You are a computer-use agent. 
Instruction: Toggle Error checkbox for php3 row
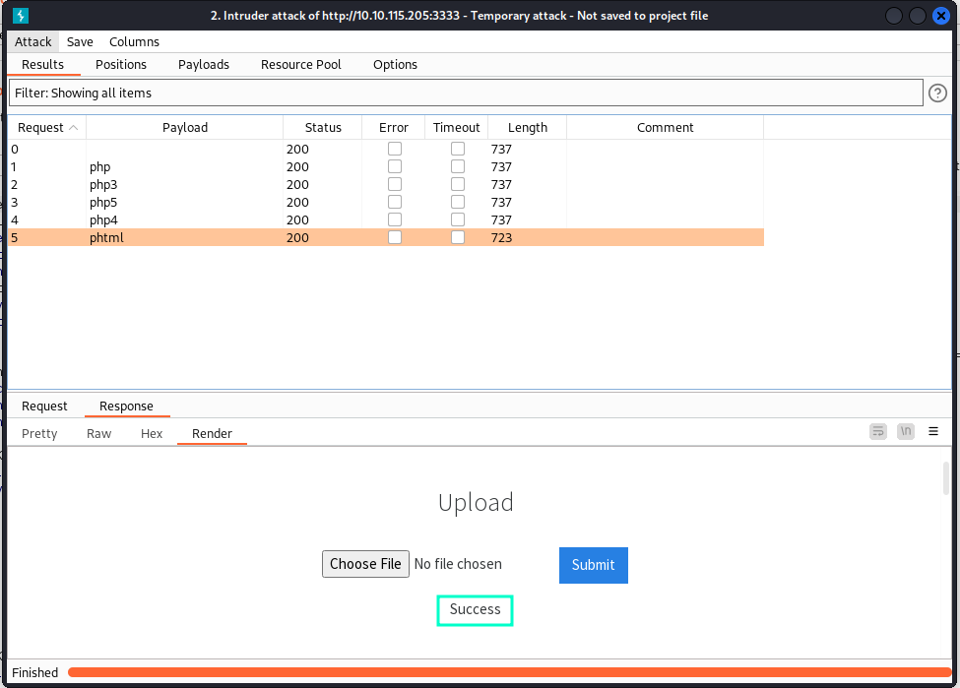[395, 184]
